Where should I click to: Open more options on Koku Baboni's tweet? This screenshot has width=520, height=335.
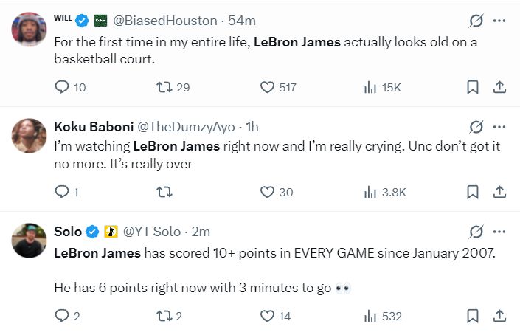coord(499,126)
